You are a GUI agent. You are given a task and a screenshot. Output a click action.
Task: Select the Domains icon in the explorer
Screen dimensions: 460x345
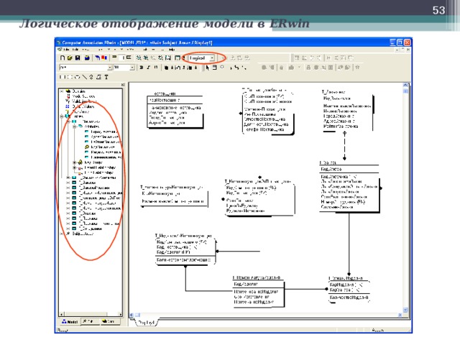(x=68, y=91)
